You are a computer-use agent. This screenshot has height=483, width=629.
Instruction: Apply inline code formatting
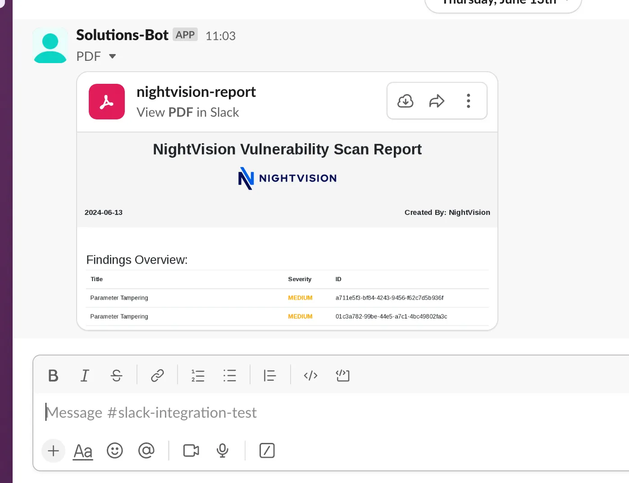coord(310,375)
